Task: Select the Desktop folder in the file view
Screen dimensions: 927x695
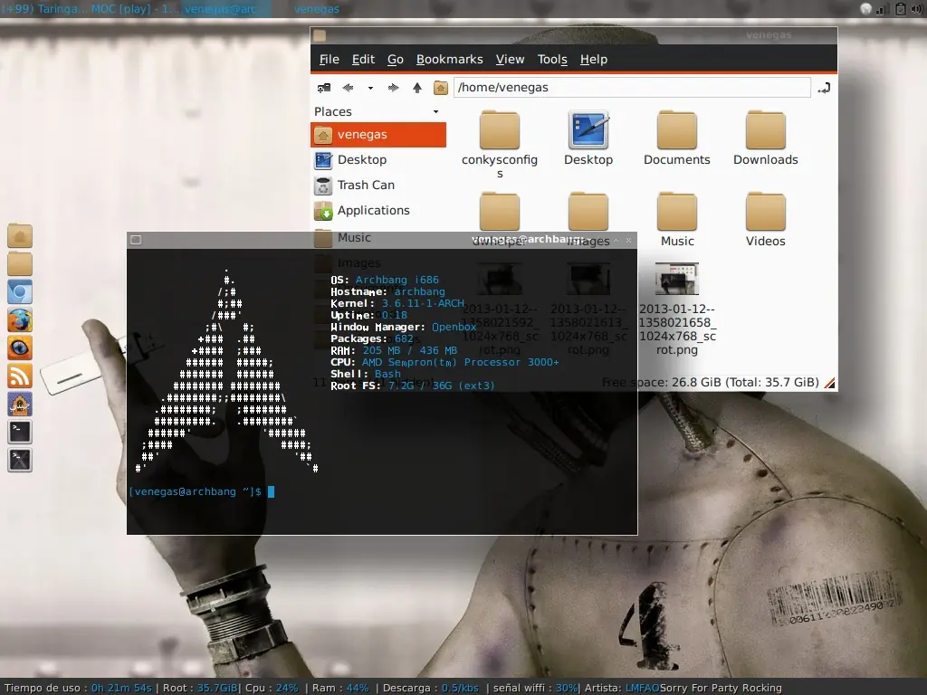Action: click(x=588, y=138)
